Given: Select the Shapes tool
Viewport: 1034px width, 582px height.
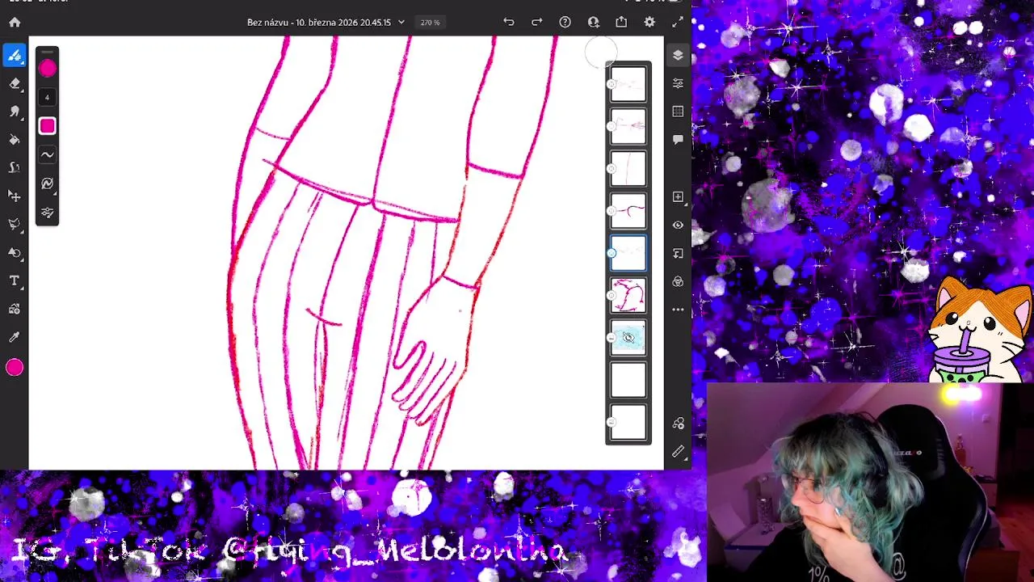Looking at the screenshot, I should coord(15,252).
